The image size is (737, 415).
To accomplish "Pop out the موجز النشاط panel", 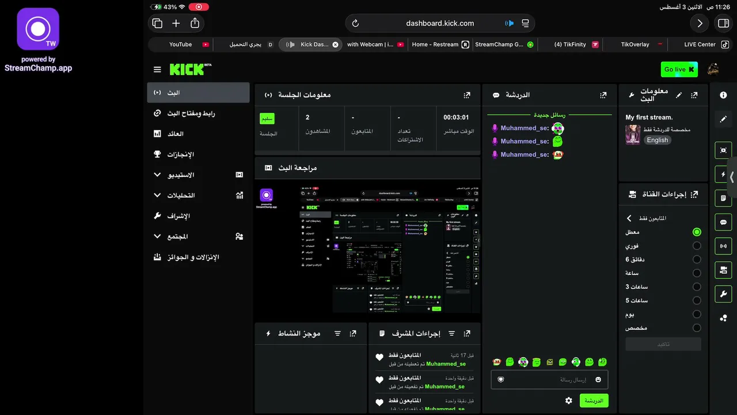I will pyautogui.click(x=353, y=334).
